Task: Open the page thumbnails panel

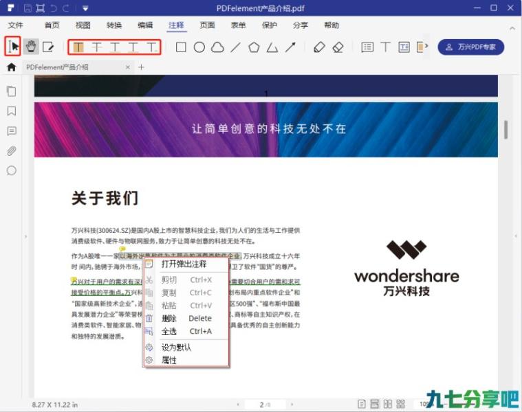Action: [11, 91]
